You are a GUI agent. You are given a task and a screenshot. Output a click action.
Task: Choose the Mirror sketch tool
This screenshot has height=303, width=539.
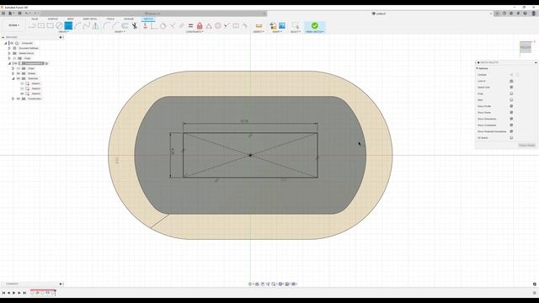95,26
